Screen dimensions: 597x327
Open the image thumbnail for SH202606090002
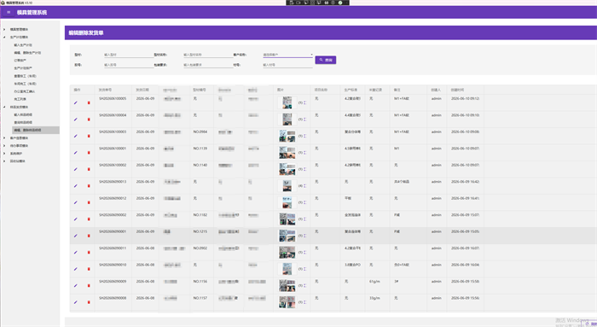[287, 219]
